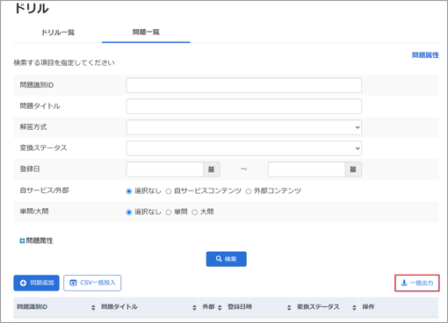Sort by 変換ステータス column arrows
Viewport: 448px width, 323px height.
click(x=354, y=307)
